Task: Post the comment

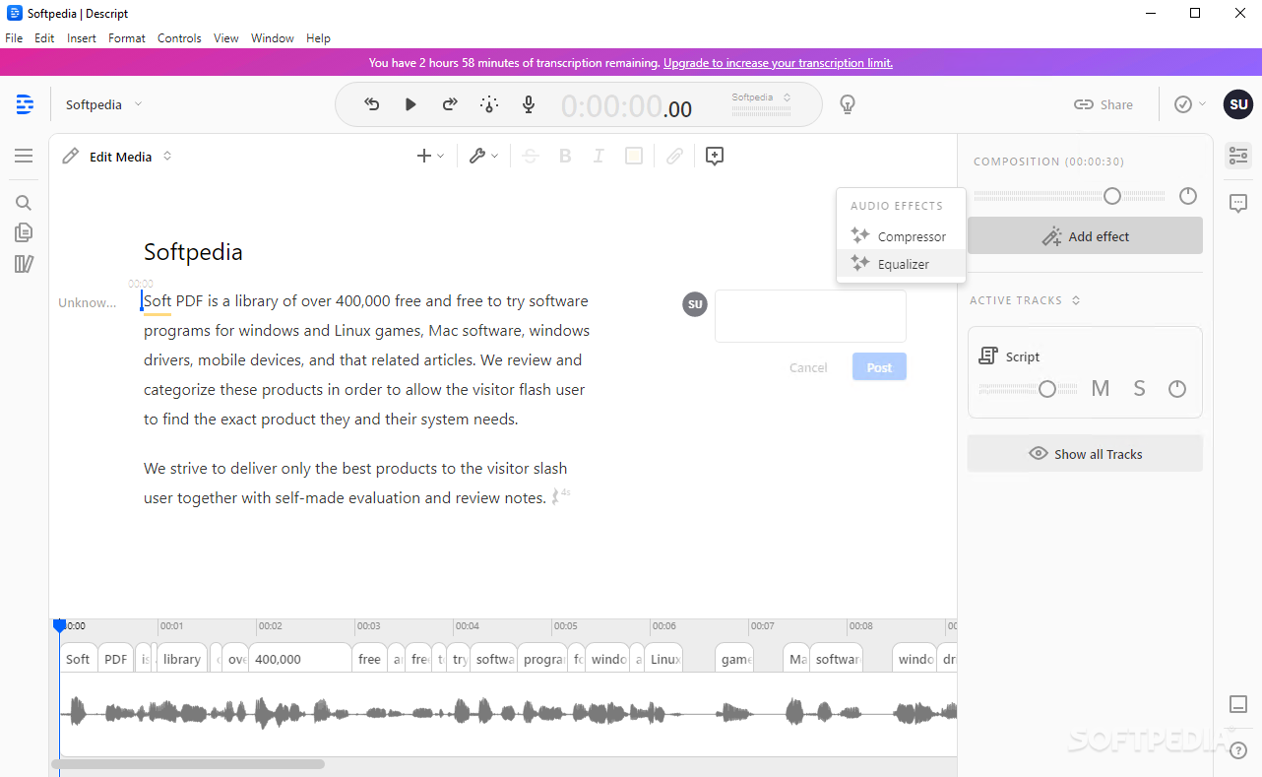Action: (x=879, y=367)
